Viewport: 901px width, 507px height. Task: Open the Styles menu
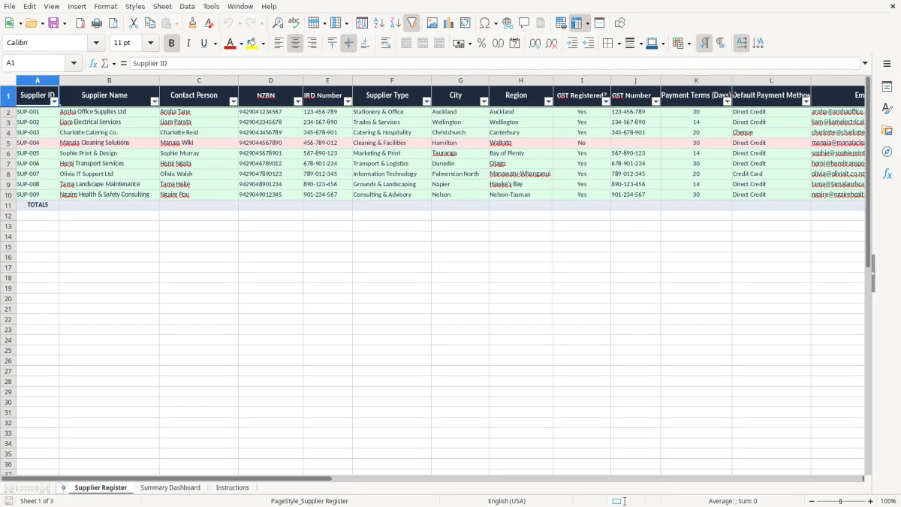pos(135,6)
